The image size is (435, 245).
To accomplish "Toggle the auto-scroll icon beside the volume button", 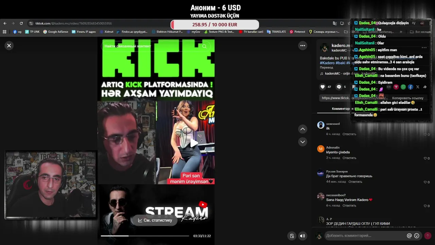I will click(x=292, y=236).
